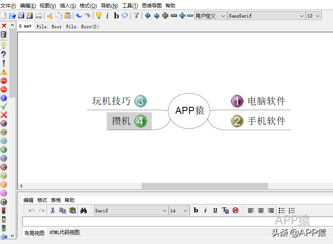Click the horizontal scrollbar thumb below the map
The width and height of the screenshot is (333, 244).
click(x=205, y=186)
